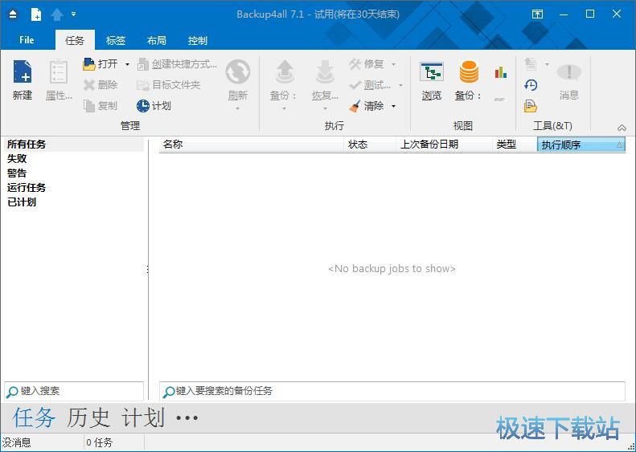
Task: Click the 0 任务 status bar entry
Action: [100, 442]
